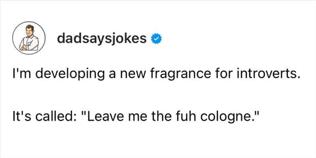Click the "It's" at punchline start
Screen dimensions: 316x158
[x=21, y=117]
